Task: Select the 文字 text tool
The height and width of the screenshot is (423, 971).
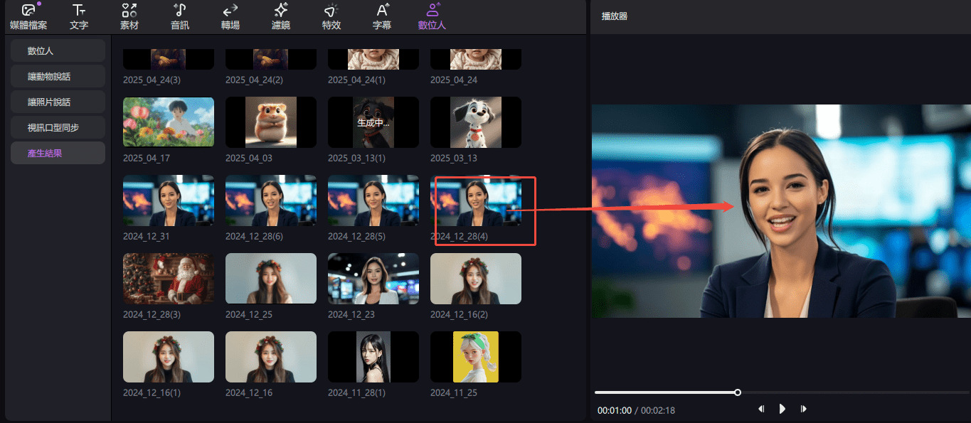Action: point(79,17)
